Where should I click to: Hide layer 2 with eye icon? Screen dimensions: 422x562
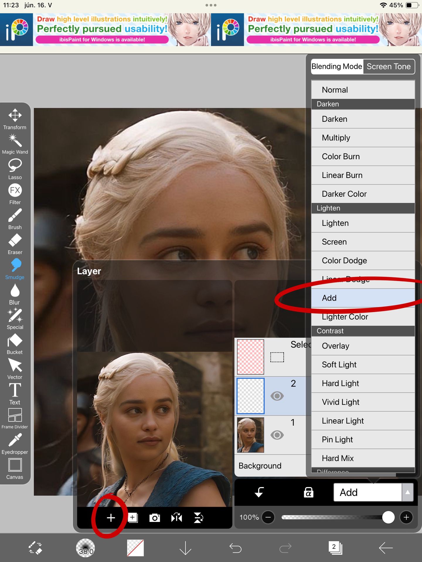click(277, 396)
